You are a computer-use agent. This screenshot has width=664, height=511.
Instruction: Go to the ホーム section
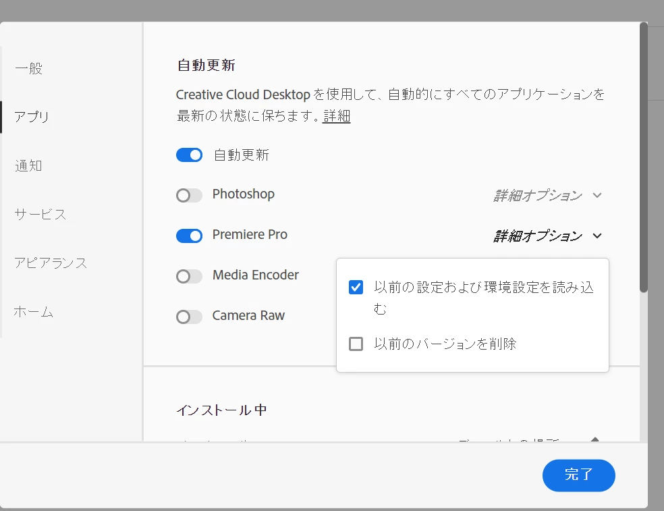click(34, 312)
